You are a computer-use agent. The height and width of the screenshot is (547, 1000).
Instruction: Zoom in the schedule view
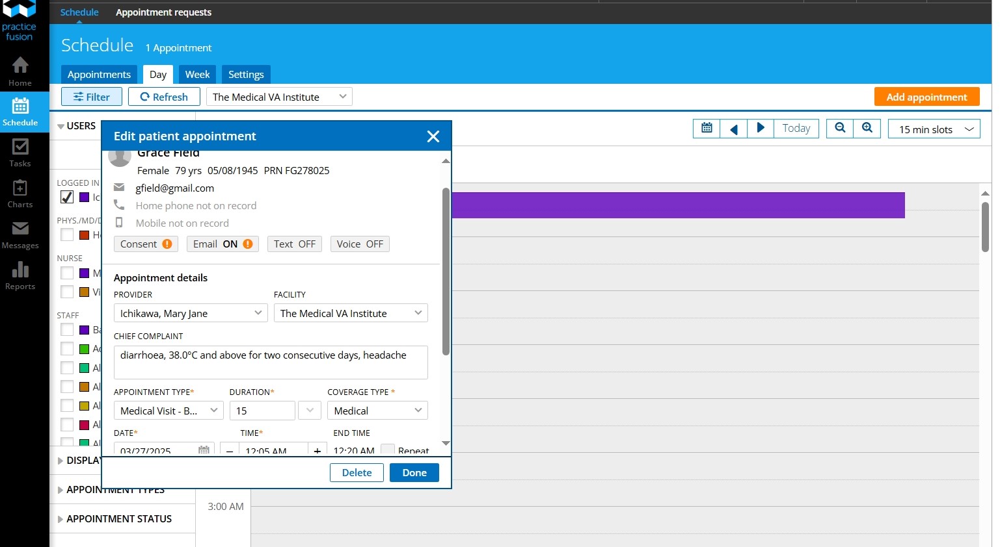[x=867, y=128]
